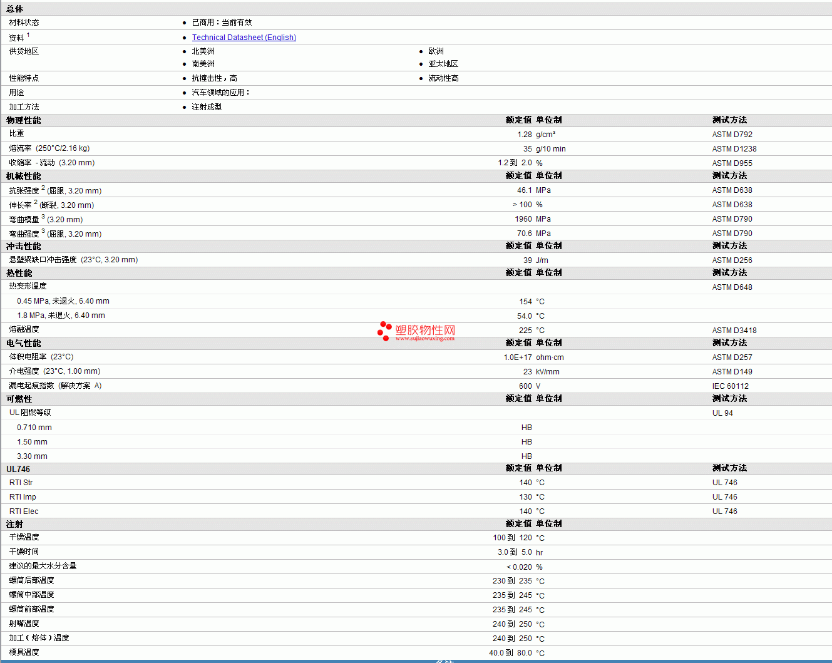
Task: Click the heat deflection value 54.0
Action: [x=525, y=316]
